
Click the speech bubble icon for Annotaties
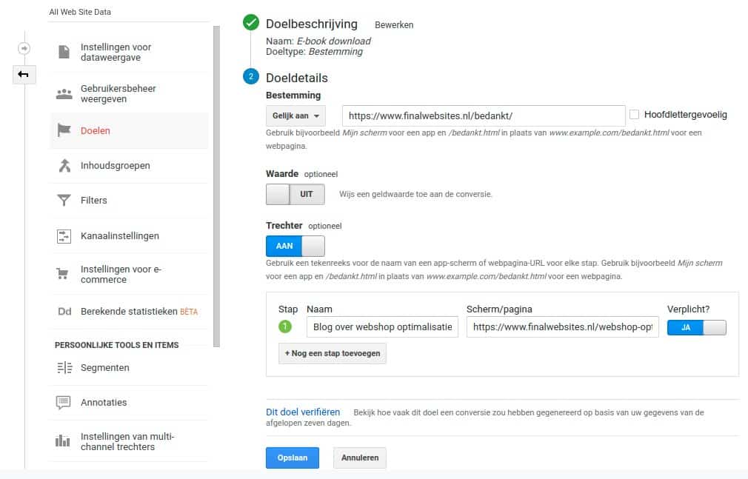64,402
